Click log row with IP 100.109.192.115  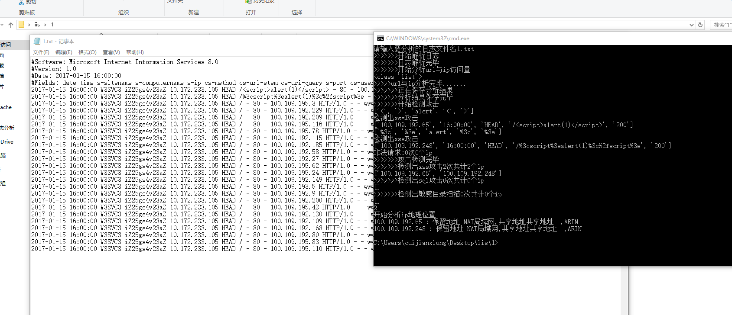coord(202,138)
